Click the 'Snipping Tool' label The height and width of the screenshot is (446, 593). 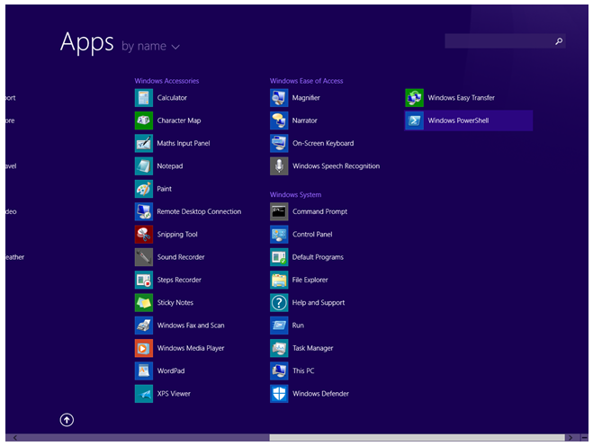[x=177, y=235]
